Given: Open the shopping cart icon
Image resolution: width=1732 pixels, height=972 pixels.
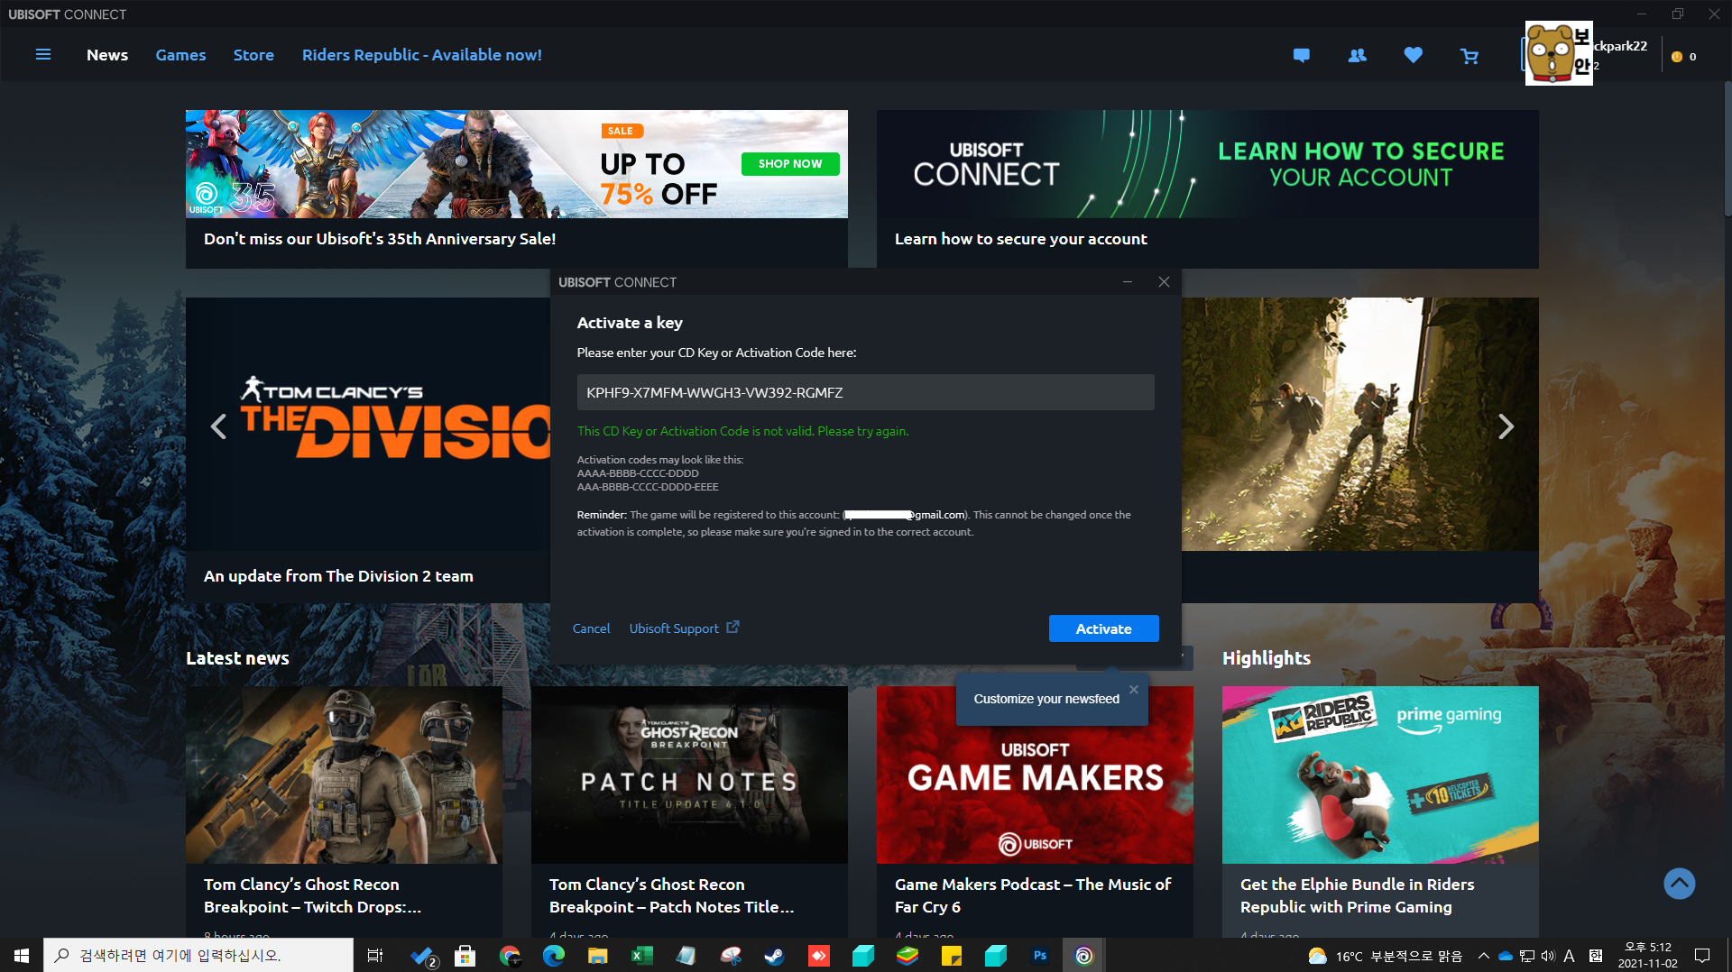Looking at the screenshot, I should 1469,56.
